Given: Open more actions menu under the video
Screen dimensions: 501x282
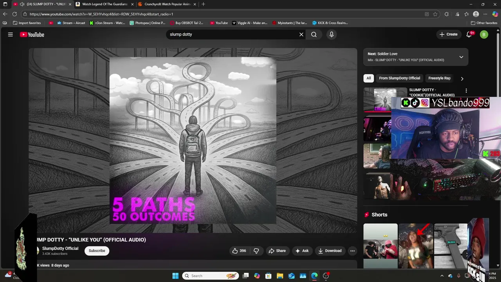Looking at the screenshot, I should [x=352, y=251].
